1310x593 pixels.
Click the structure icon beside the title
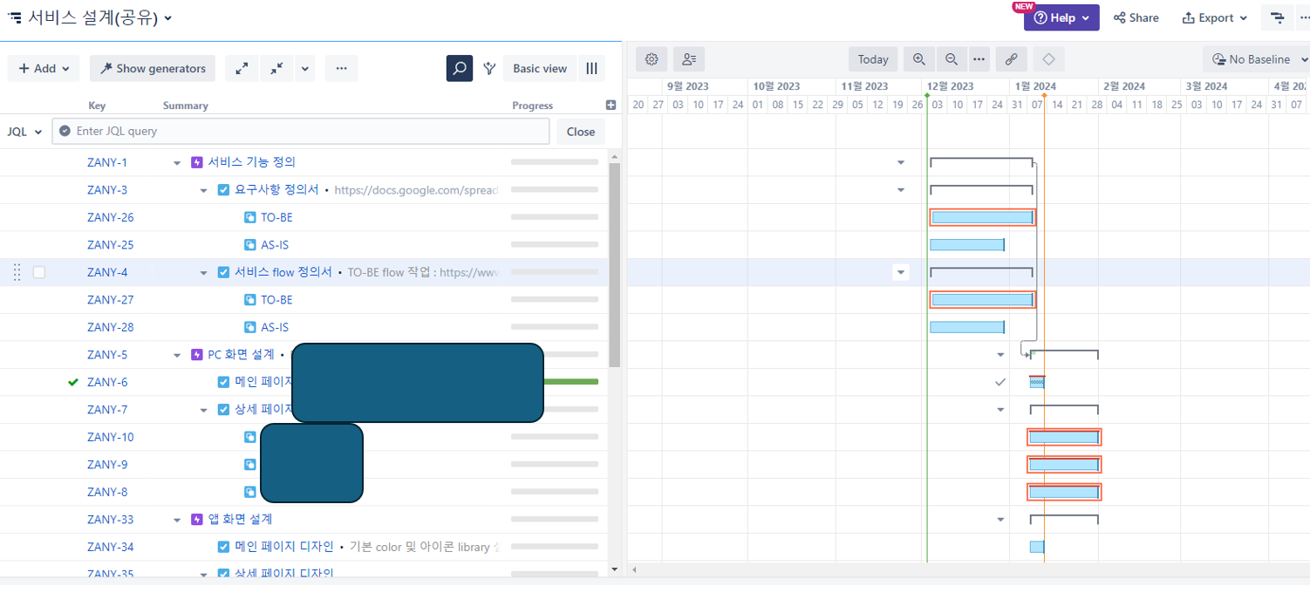15,17
